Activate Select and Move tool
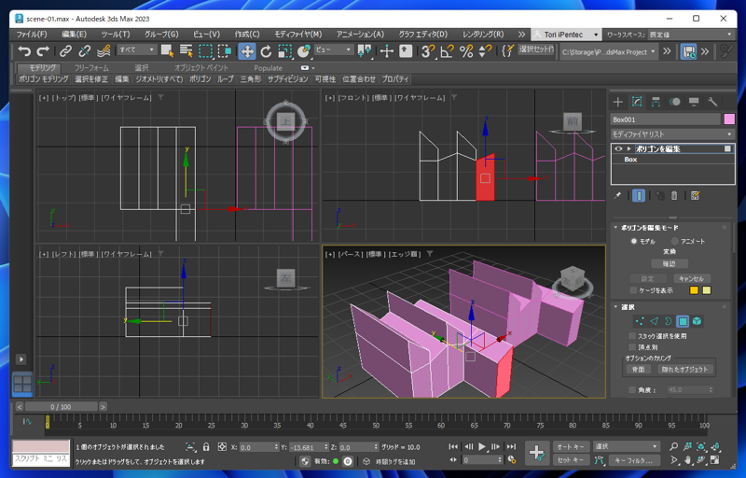Image resolution: width=746 pixels, height=478 pixels. (247, 51)
